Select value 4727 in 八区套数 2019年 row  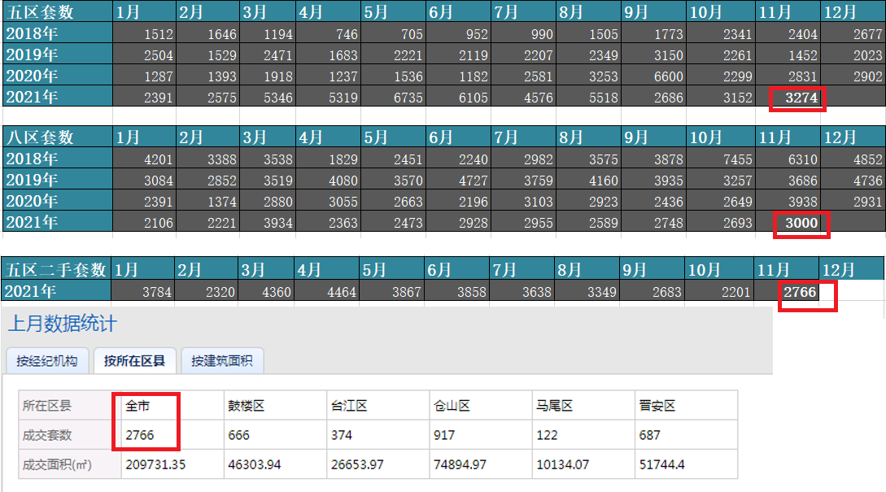tap(473, 181)
